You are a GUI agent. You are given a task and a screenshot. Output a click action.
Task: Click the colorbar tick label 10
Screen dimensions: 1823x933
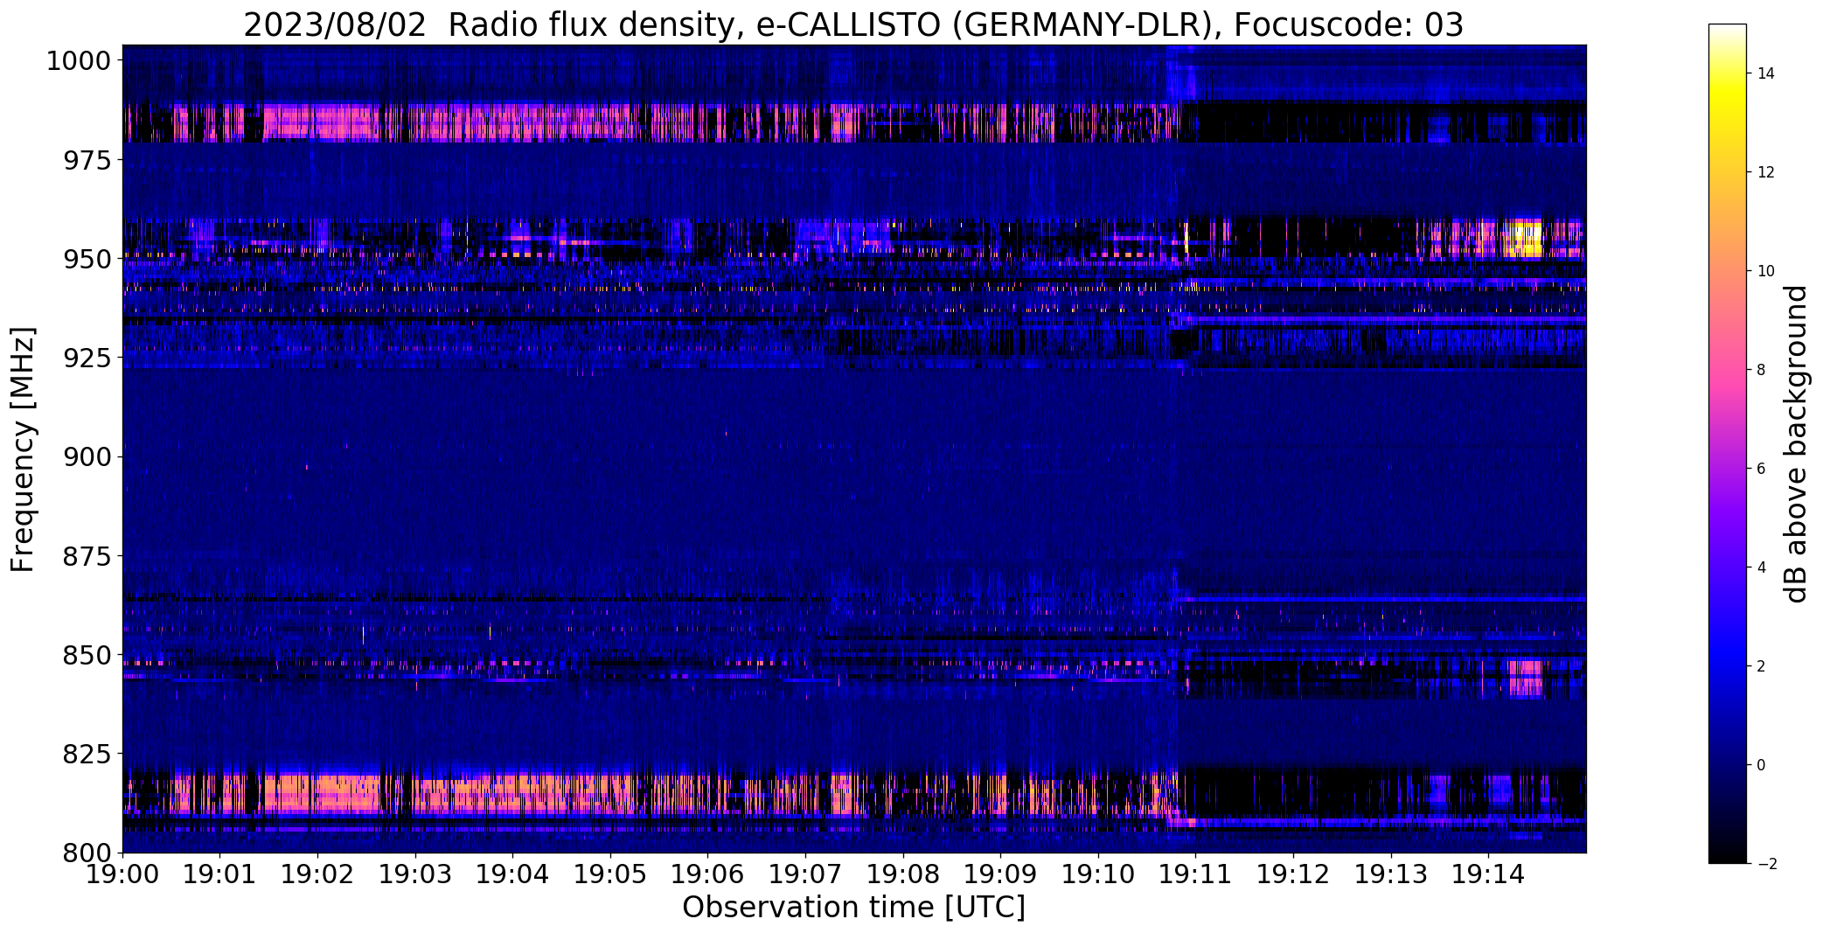(1766, 271)
